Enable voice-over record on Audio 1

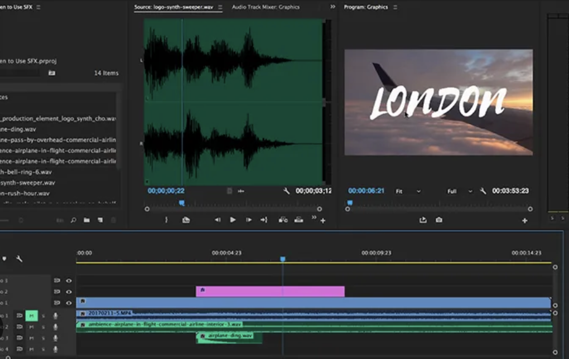click(x=56, y=316)
